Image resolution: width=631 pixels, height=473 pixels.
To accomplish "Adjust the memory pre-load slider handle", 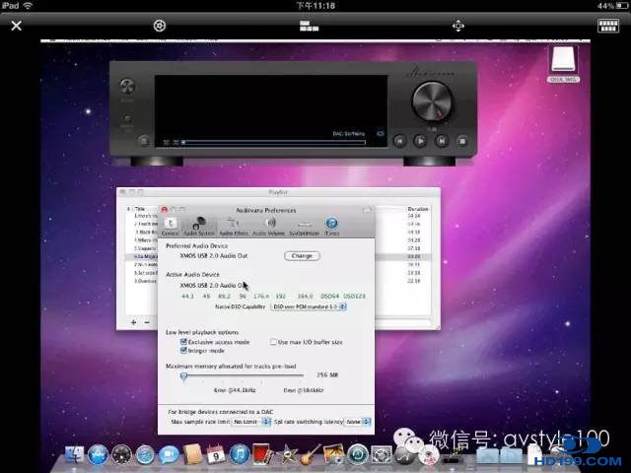I will [x=184, y=376].
